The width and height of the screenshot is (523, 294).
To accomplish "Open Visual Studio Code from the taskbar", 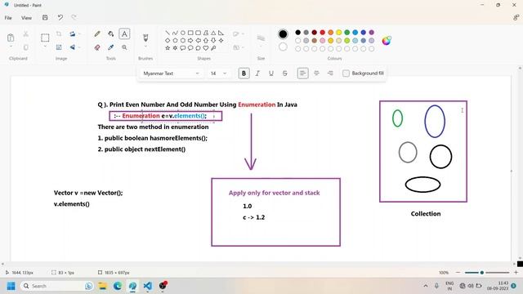I will coord(147,286).
